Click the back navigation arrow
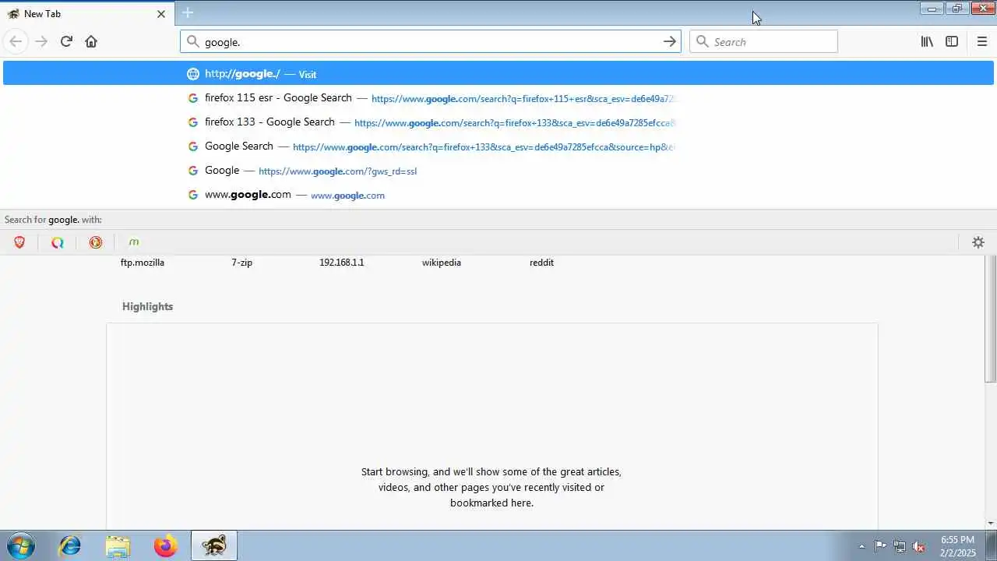The image size is (997, 561). click(x=16, y=41)
